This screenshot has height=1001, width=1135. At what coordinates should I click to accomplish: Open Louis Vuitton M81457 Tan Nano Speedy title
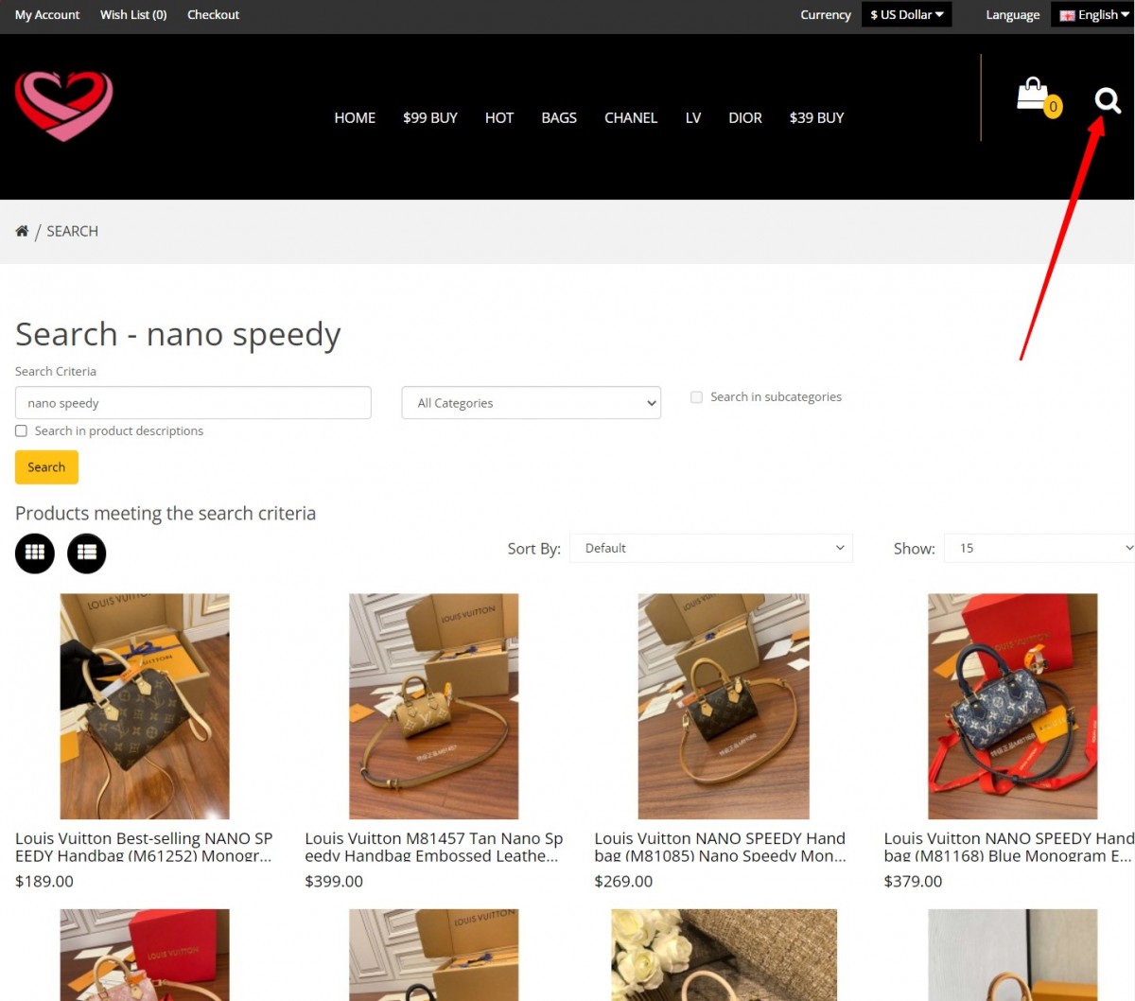point(434,847)
